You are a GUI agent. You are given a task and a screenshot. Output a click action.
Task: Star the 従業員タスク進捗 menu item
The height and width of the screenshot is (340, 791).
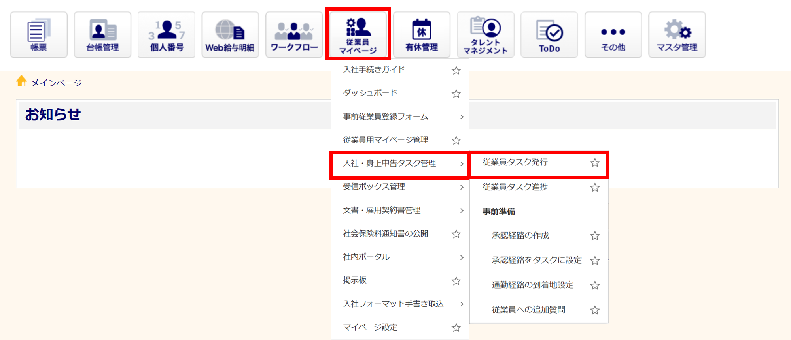coord(595,188)
